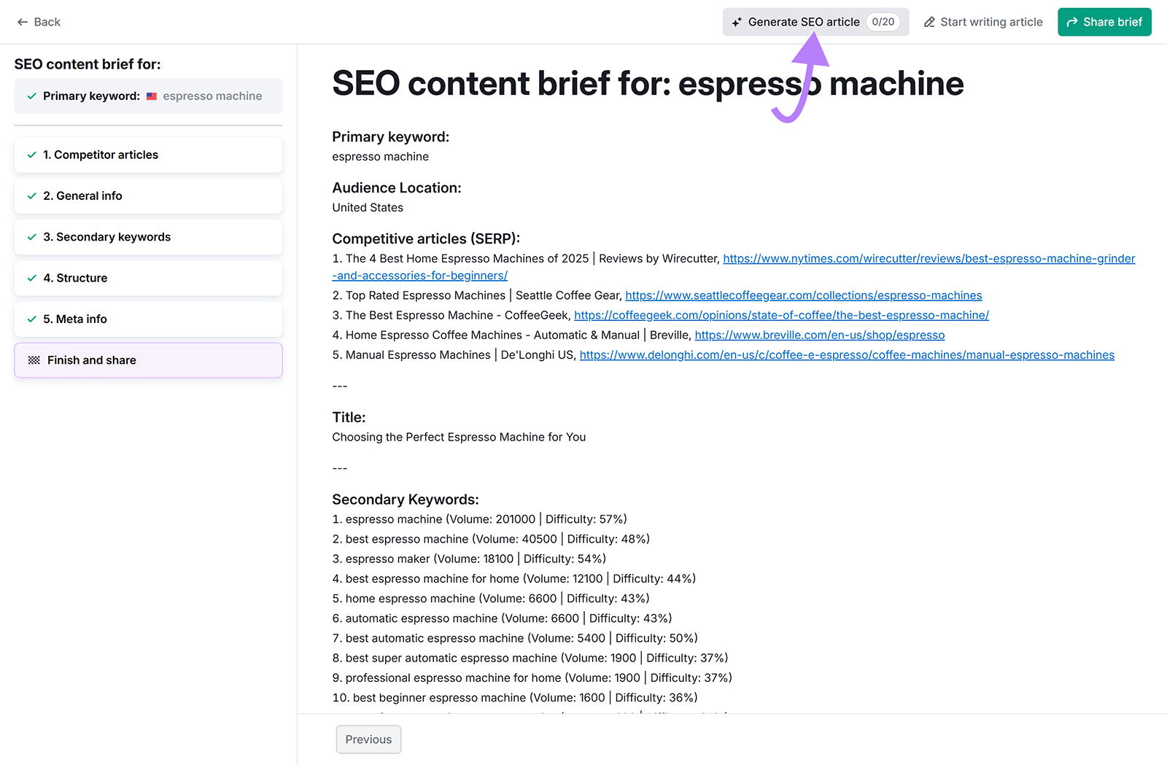Screen dimensions: 1167x765
Task: Click the share arrow icon on Share brief
Action: (1072, 22)
